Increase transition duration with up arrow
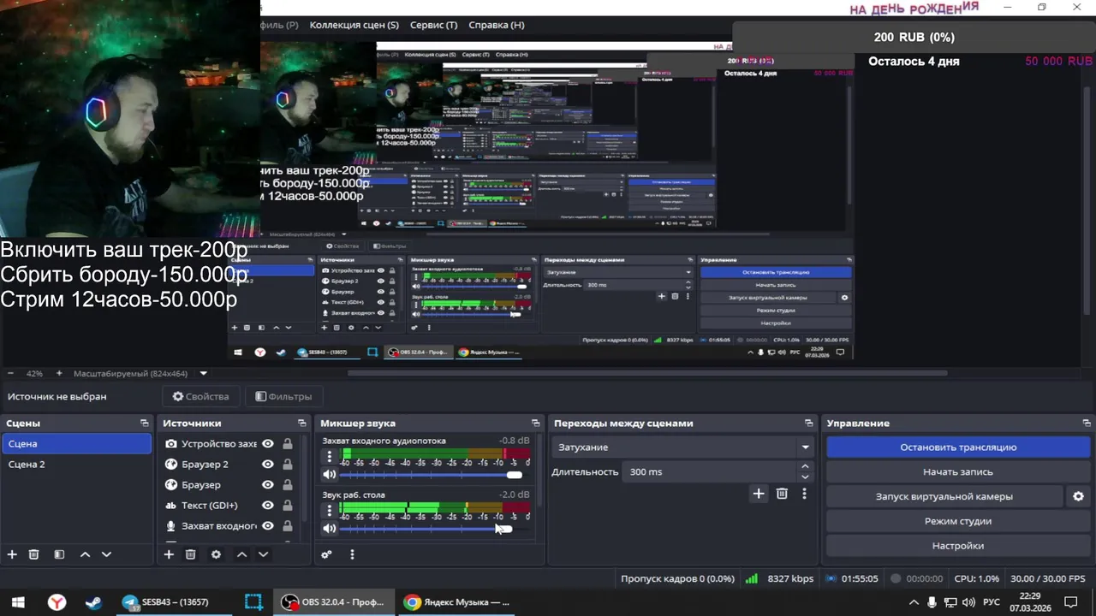This screenshot has height=616, width=1096. click(x=805, y=467)
